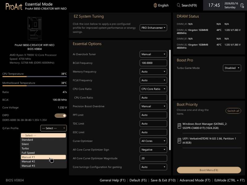Select Full Speed fan profile
This screenshot has width=247, height=185.
pos(44,153)
